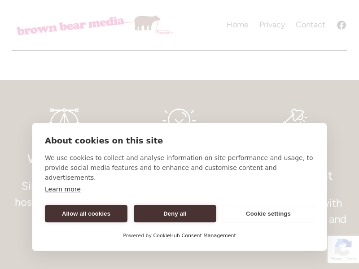The width and height of the screenshot is (359, 269).
Task: Open reCAPTCHA Terms link
Action: pyautogui.click(x=351, y=259)
